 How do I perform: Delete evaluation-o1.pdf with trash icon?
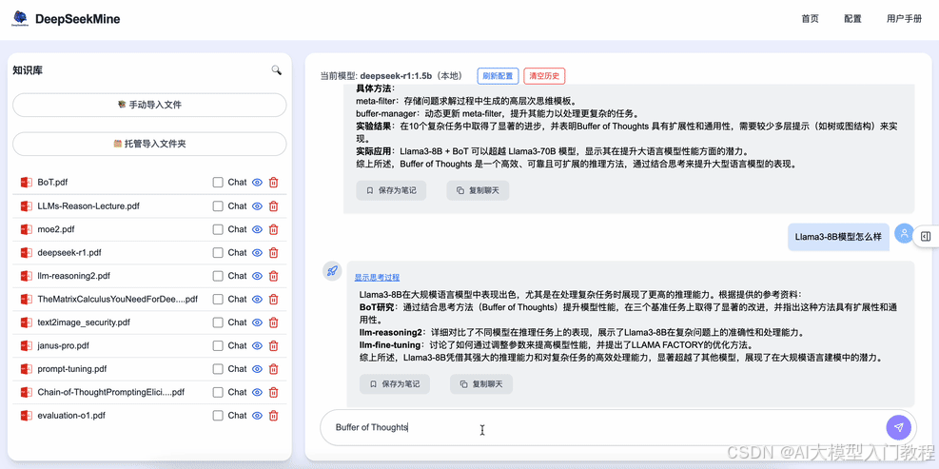[273, 415]
